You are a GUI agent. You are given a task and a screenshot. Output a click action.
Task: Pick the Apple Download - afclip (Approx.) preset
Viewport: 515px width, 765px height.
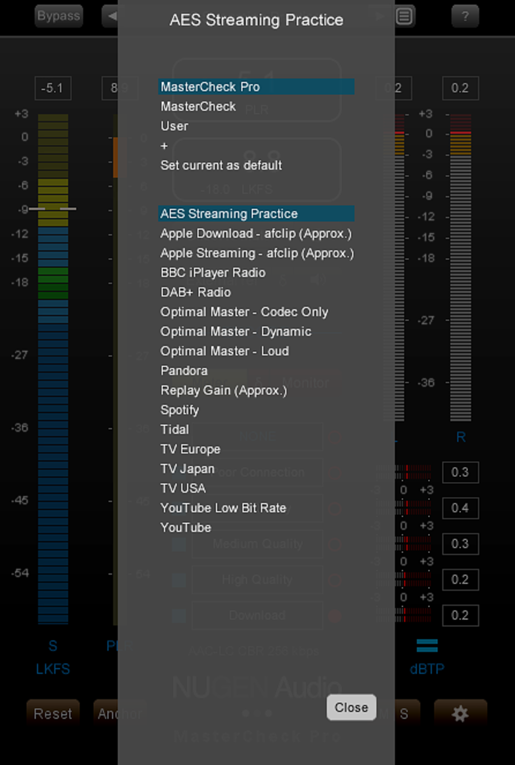[256, 234]
